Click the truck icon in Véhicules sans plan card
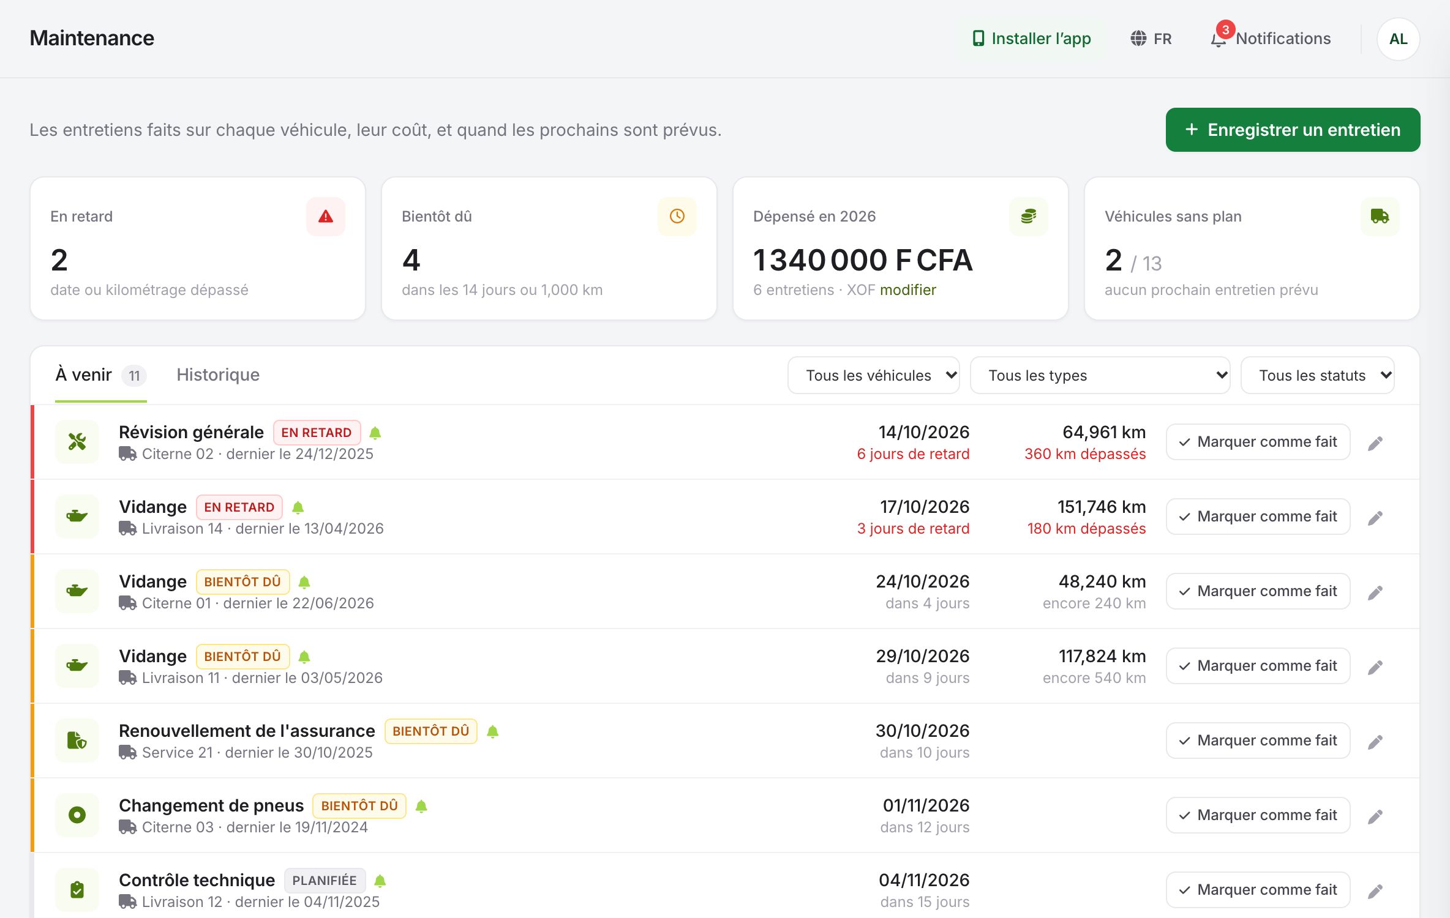Viewport: 1450px width, 918px height. pyautogui.click(x=1380, y=216)
